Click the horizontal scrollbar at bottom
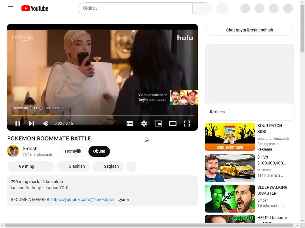The image size is (305, 228). tap(149, 226)
